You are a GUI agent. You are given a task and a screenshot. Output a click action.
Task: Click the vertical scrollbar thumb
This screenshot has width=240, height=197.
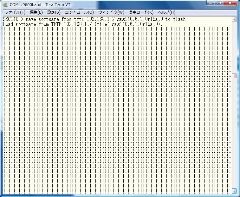click(234, 76)
